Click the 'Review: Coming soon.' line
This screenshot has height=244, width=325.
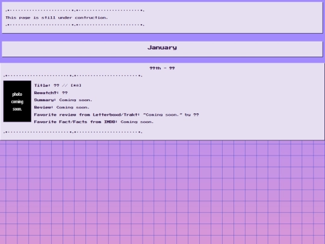(61, 107)
